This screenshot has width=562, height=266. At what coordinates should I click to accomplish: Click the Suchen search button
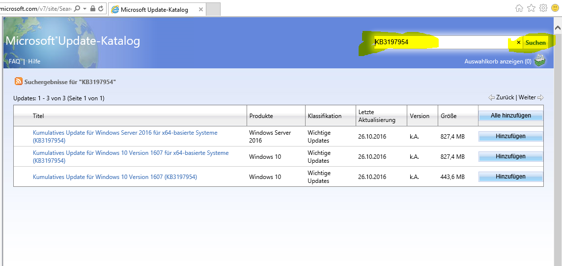[x=535, y=43]
